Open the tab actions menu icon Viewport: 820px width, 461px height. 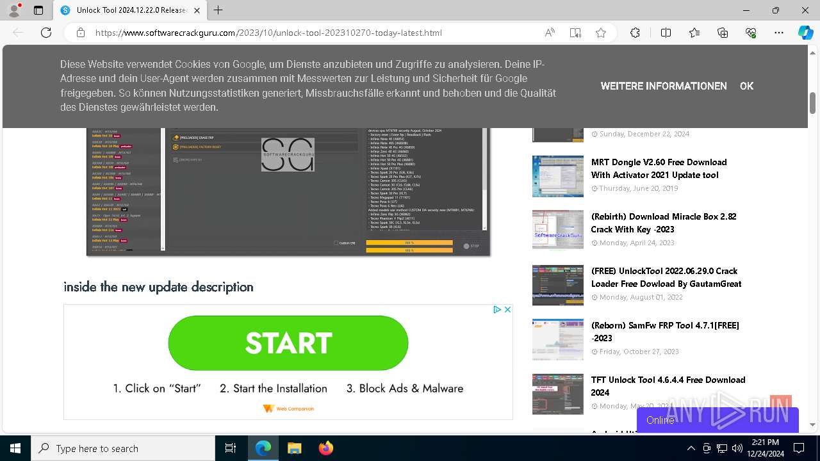point(38,10)
